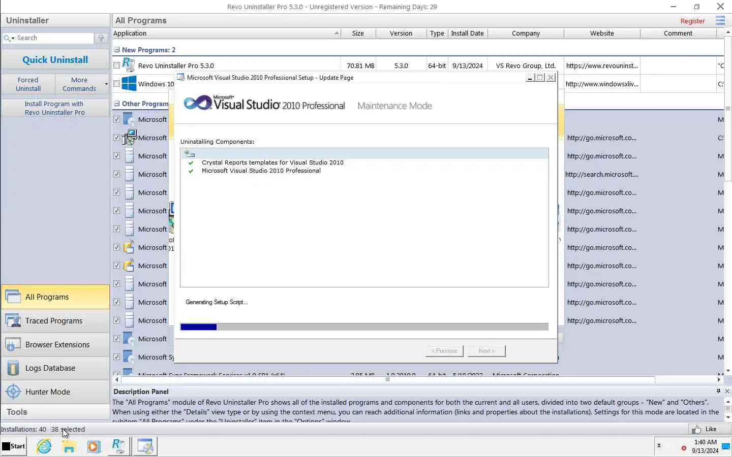Viewport: 732px width, 457px height.
Task: Sort by the Size column header
Action: pos(358,33)
